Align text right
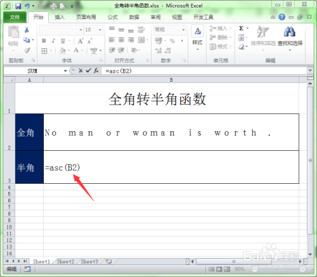 pos(131,40)
